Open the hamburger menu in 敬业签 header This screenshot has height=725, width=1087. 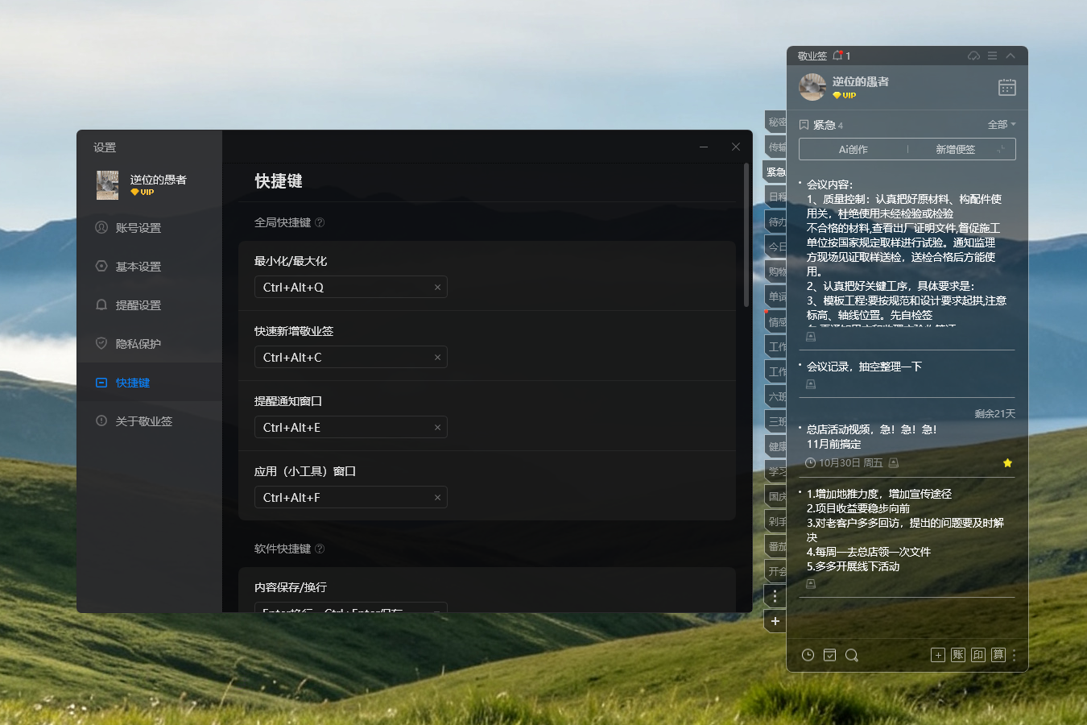[992, 56]
